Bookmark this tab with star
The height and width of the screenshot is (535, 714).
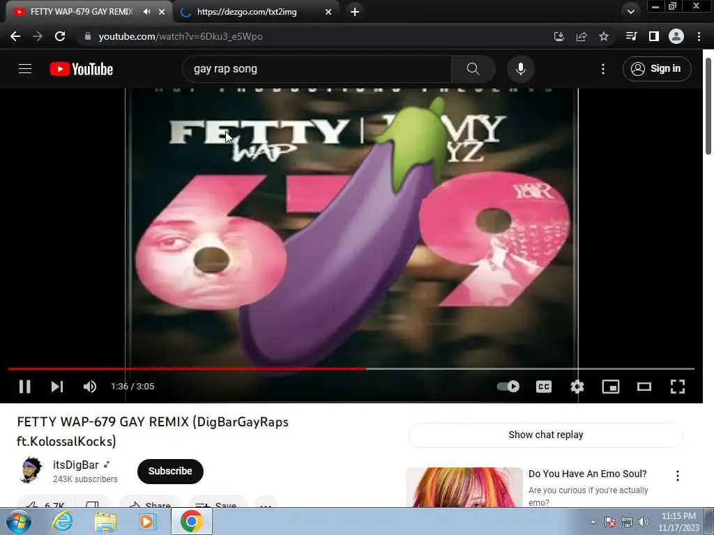(604, 36)
